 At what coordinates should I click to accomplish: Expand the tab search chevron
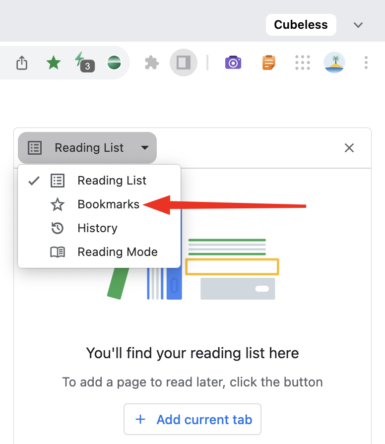[358, 25]
